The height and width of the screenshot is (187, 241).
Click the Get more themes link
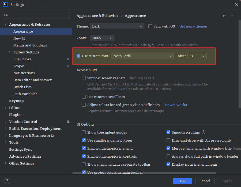[x=193, y=26]
